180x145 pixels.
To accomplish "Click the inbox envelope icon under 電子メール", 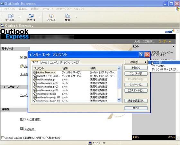I will [22, 57].
